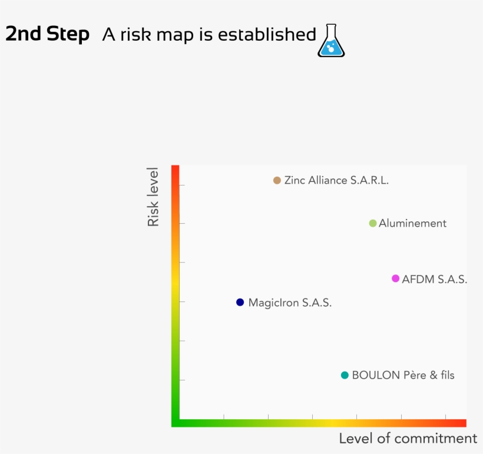
Task: Select the brown Zinc Alliance data point
Action: [277, 180]
